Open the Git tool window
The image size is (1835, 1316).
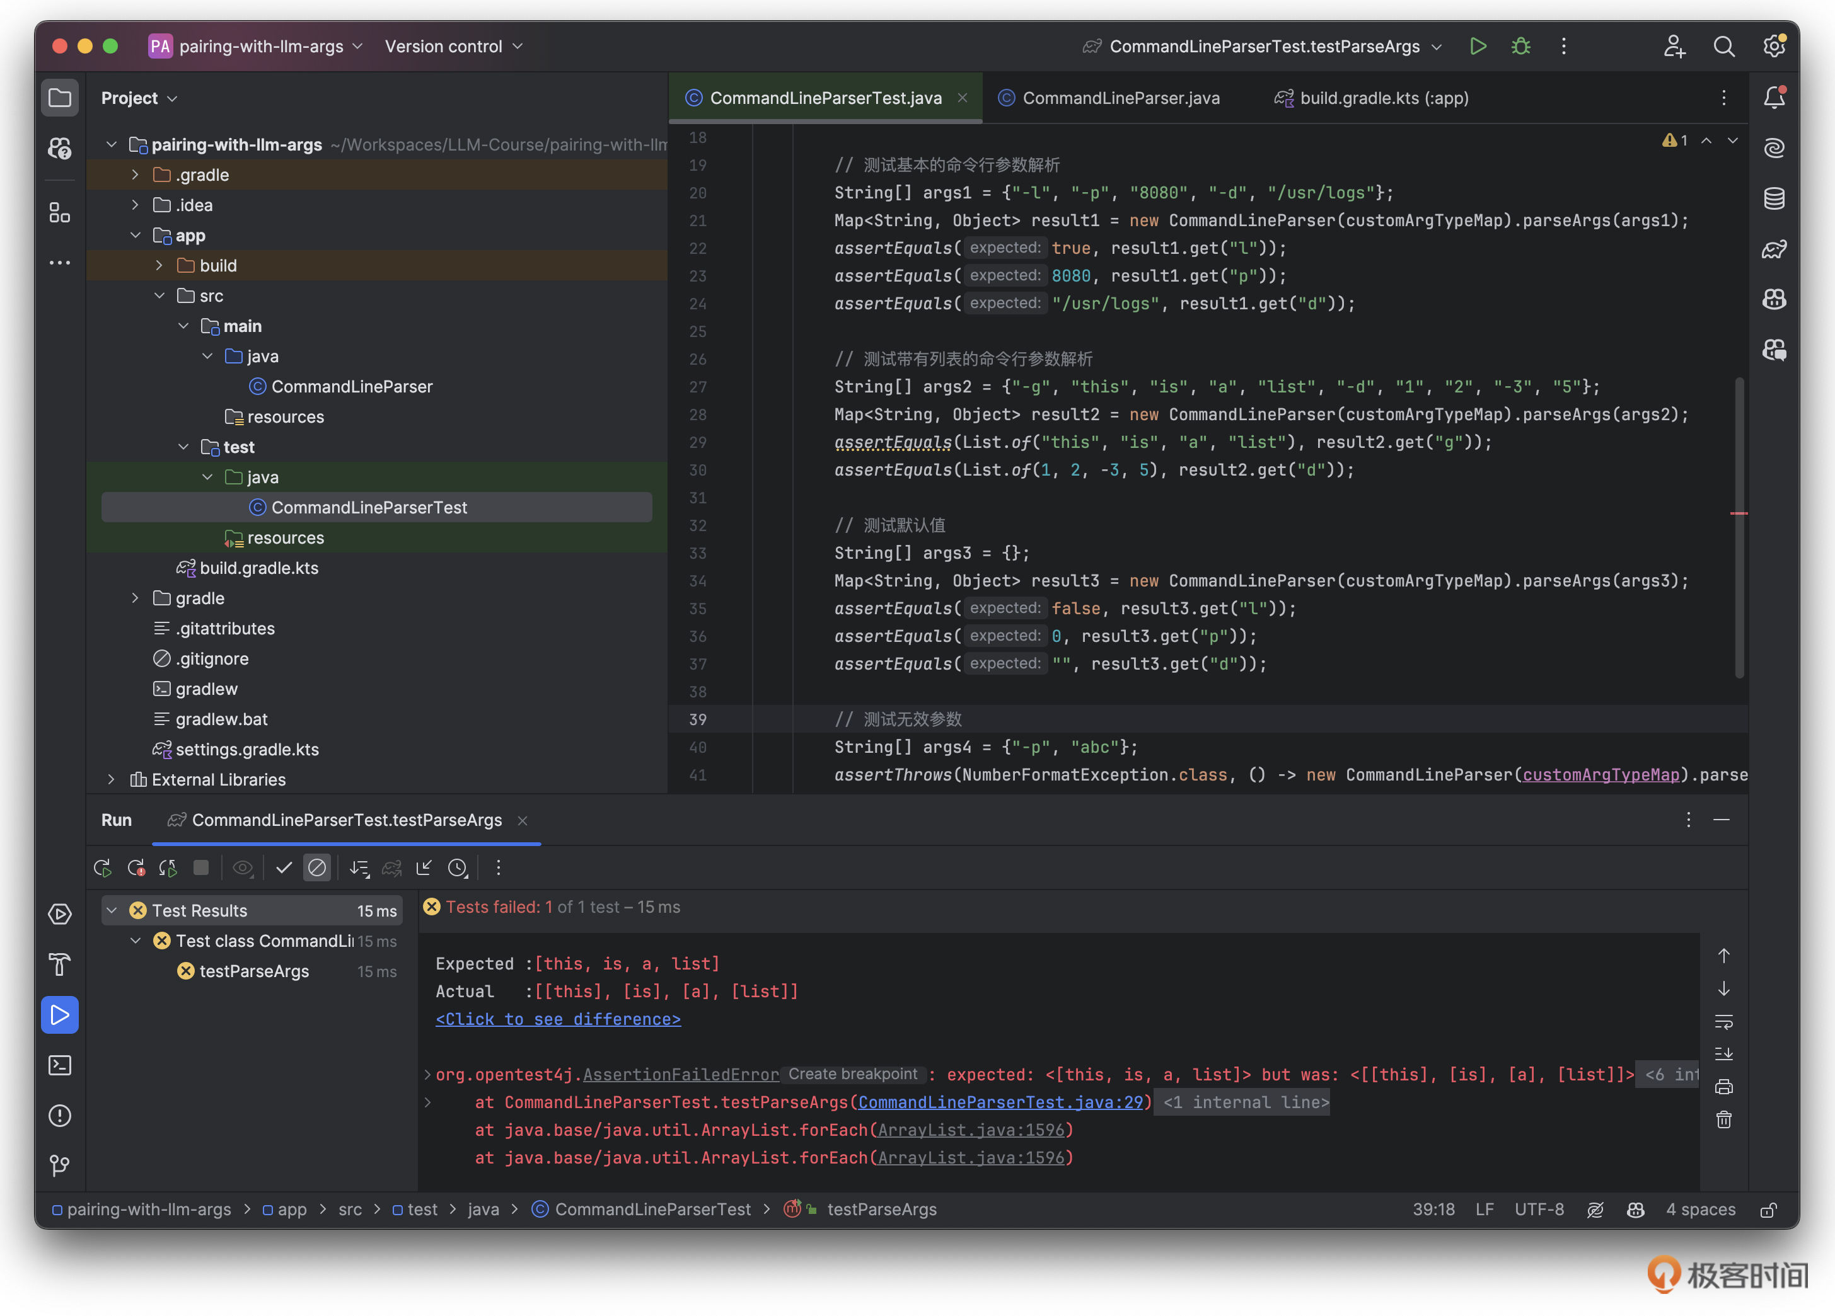pos(60,1165)
